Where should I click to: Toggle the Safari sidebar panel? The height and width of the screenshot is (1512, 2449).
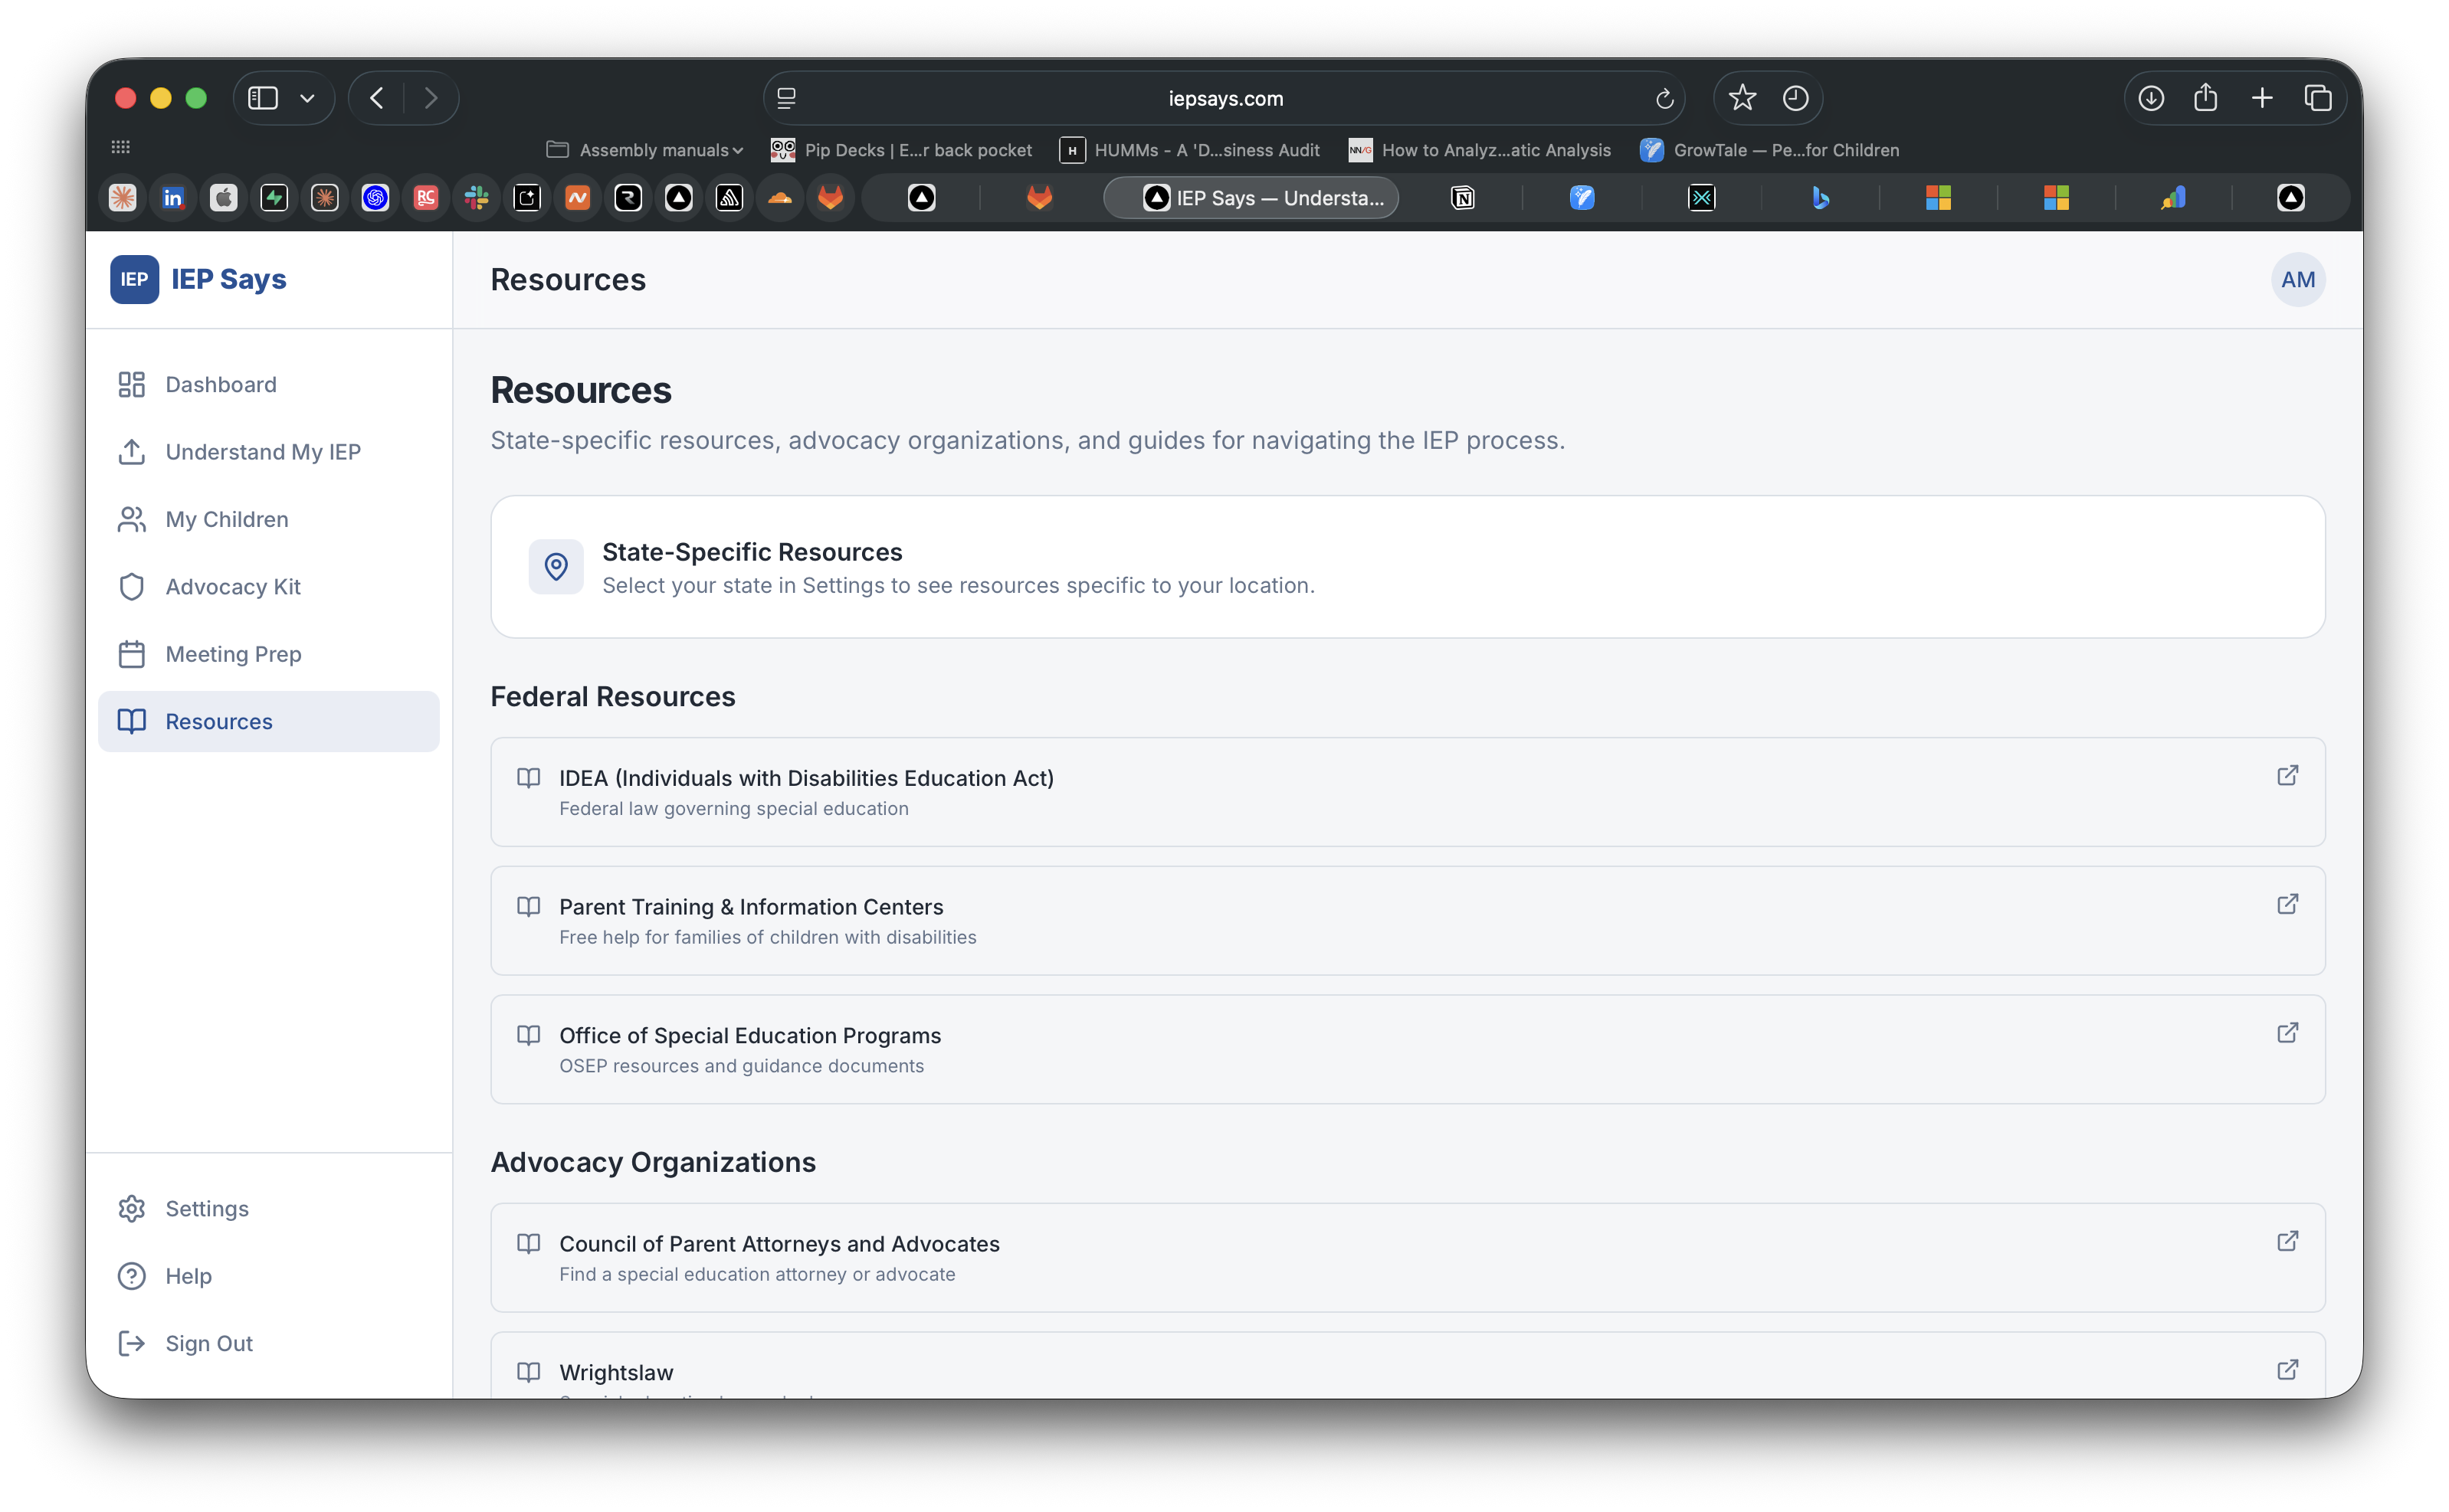(262, 98)
